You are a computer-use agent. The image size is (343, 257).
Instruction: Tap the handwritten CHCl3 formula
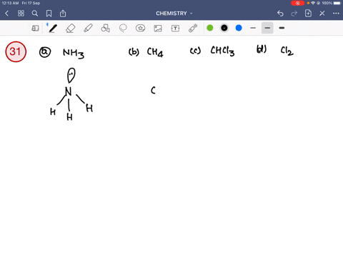pos(222,51)
